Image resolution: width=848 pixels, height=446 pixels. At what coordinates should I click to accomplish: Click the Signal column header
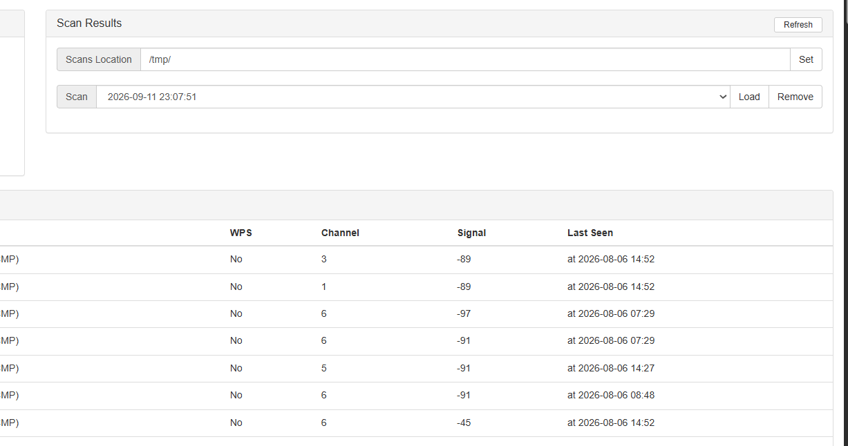471,233
